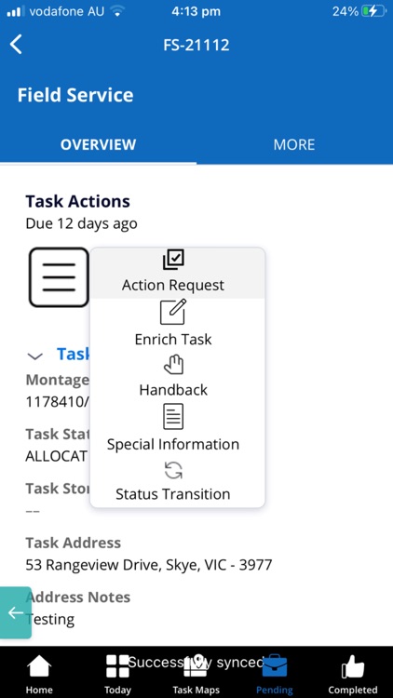
Task: Go to Home in bottom navigation
Action: [39, 674]
